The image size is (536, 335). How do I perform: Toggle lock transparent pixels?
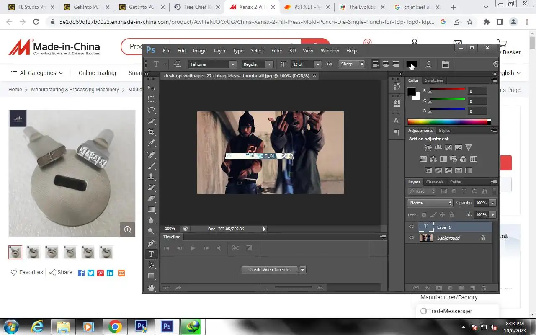click(424, 214)
